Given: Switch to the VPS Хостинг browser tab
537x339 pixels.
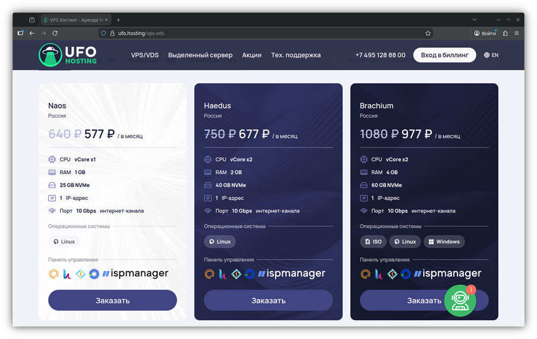Looking at the screenshot, I should pos(74,19).
